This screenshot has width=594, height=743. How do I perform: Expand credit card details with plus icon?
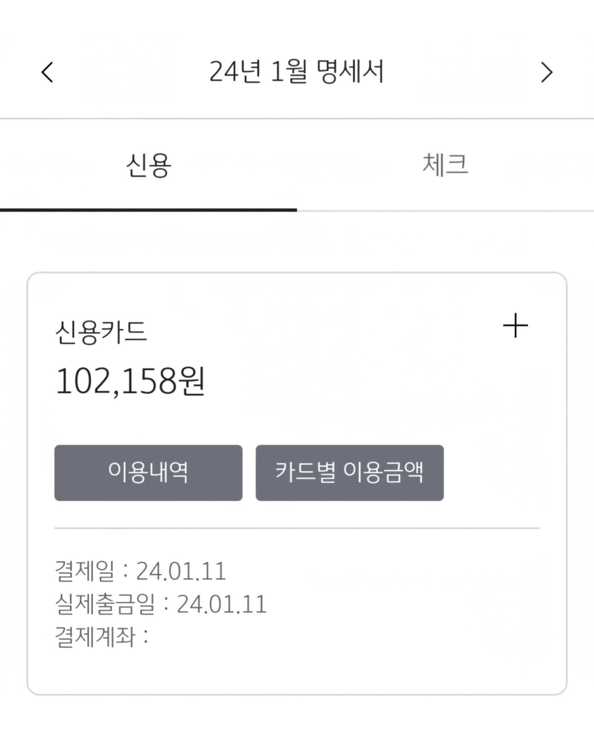(x=515, y=325)
